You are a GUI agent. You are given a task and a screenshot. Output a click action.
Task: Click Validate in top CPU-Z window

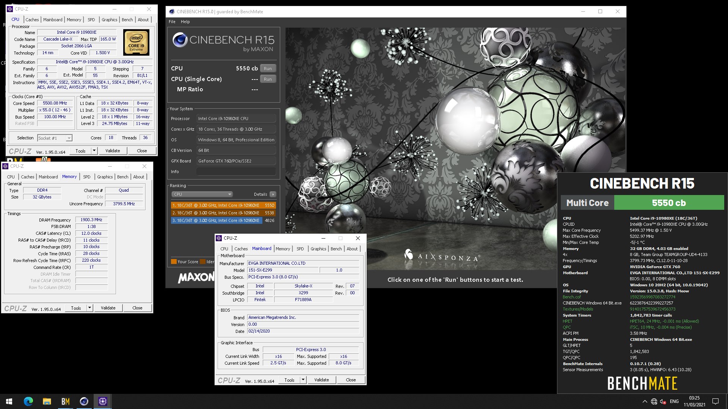[113, 151]
